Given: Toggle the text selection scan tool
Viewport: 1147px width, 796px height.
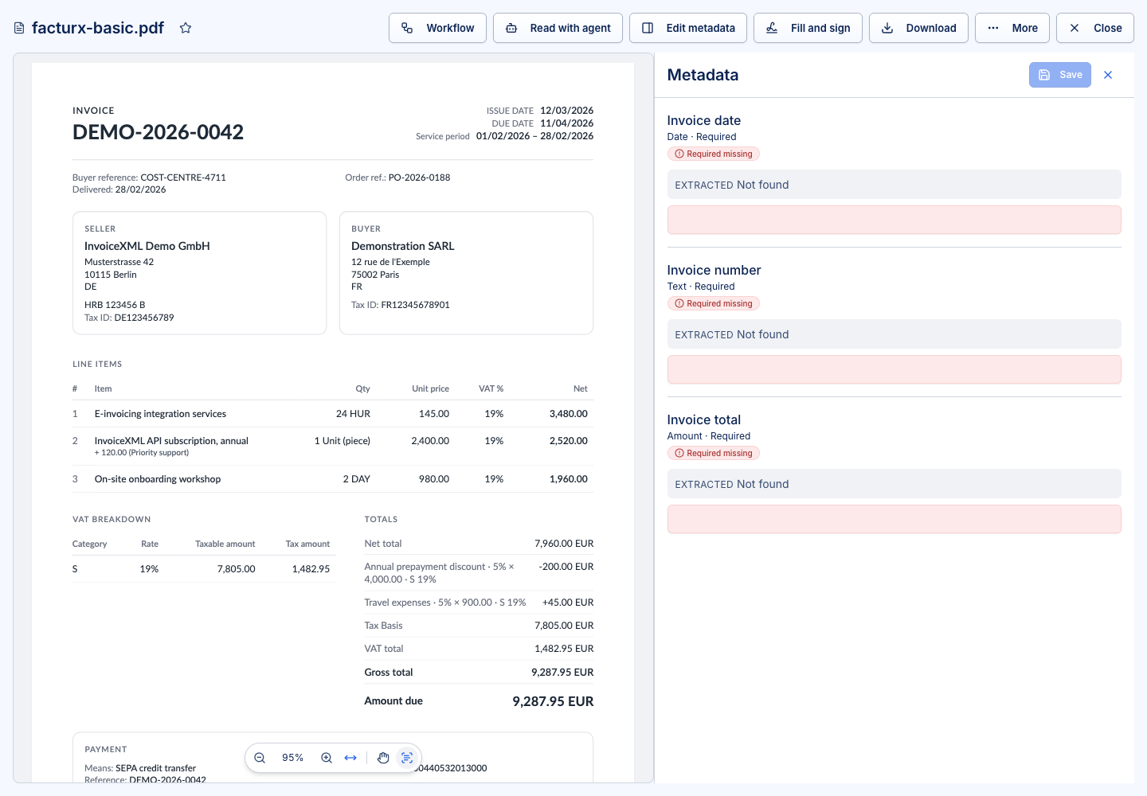Looking at the screenshot, I should pyautogui.click(x=407, y=758).
